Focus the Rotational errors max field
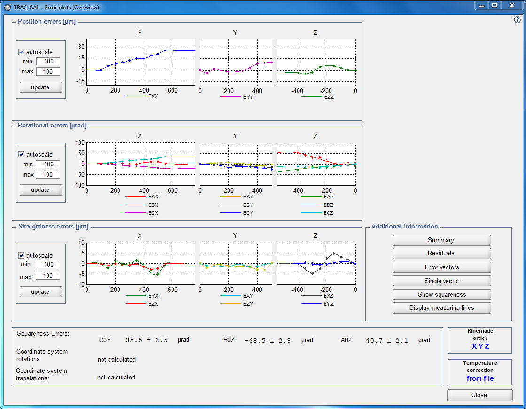Screen dimensions: 526x409 (x=48, y=174)
